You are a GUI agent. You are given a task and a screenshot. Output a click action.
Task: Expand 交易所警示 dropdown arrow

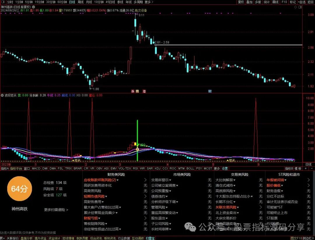(x=170, y=180)
